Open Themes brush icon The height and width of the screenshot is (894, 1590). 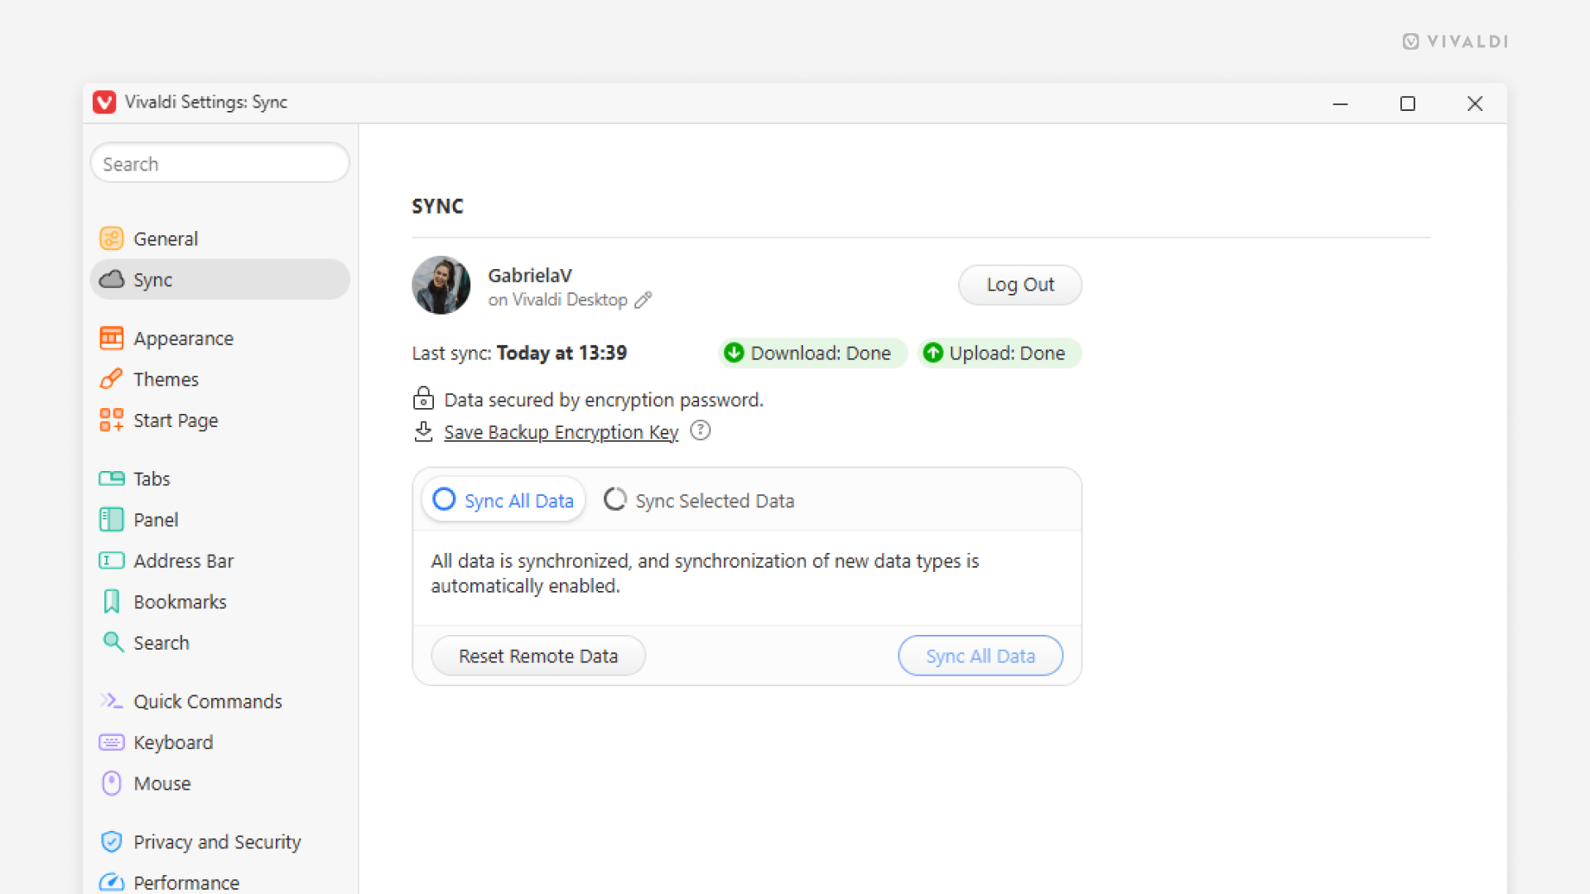click(x=111, y=379)
